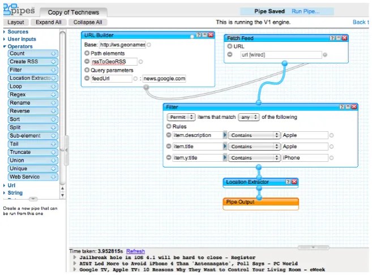Click the sidebar collapse handle arrow
This screenshot has width=372, height=275.
66,150
